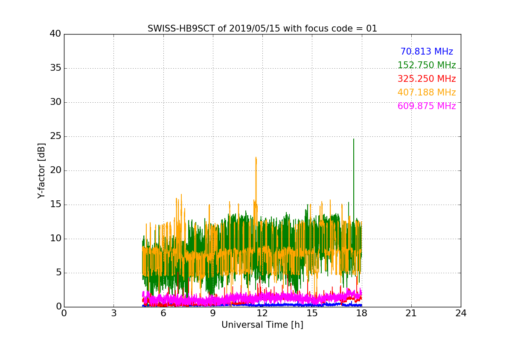The width and height of the screenshot is (512, 341).
Task: Select the 152.750 MHz legend entry
Action: [x=427, y=65]
